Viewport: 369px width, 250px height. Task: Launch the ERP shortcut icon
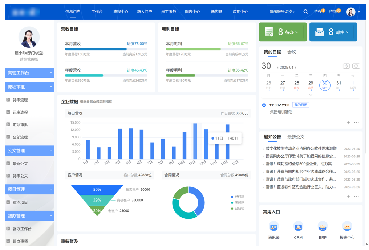click(x=323, y=227)
